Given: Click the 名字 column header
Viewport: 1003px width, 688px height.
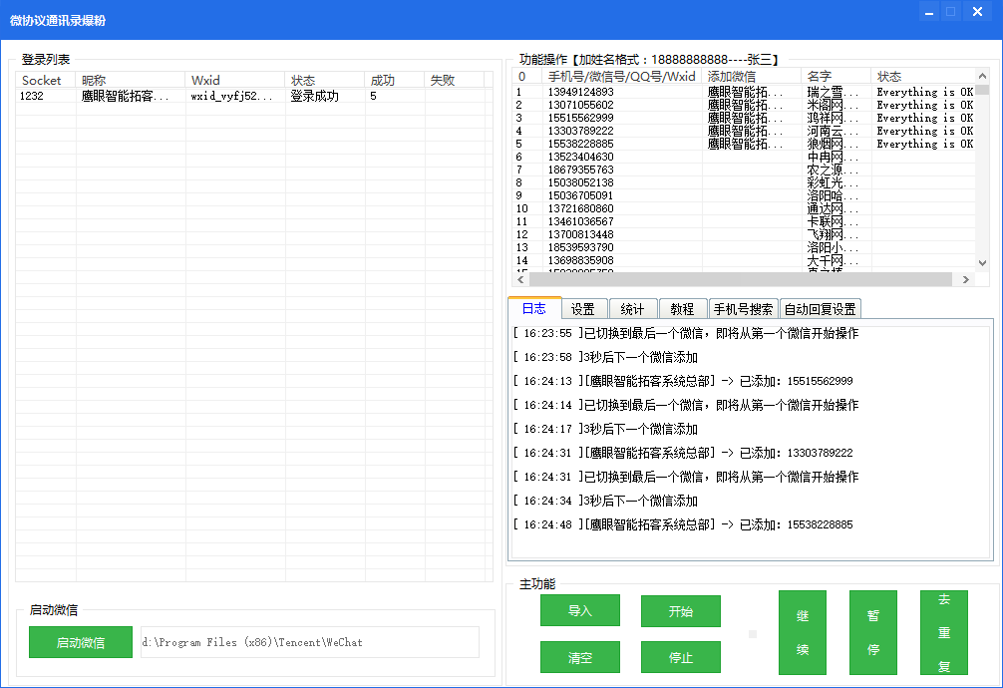Looking at the screenshot, I should pos(836,76).
